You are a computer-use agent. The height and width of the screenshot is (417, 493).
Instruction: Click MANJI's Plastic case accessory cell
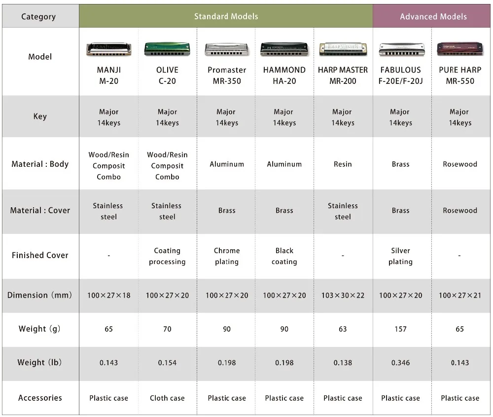pos(109,398)
